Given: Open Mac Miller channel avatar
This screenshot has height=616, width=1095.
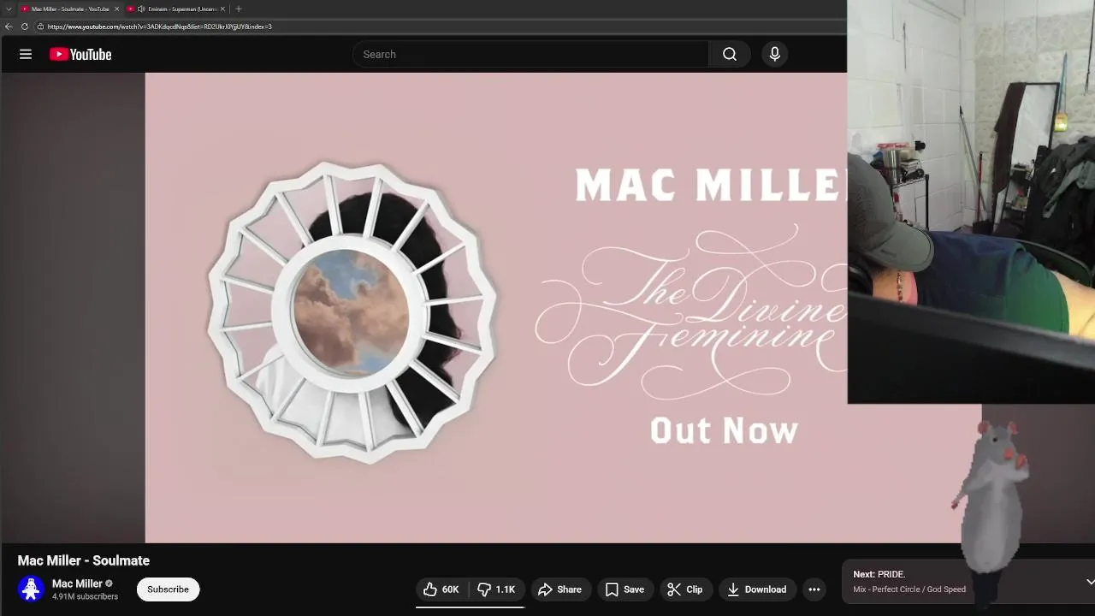Looking at the screenshot, I should [32, 589].
